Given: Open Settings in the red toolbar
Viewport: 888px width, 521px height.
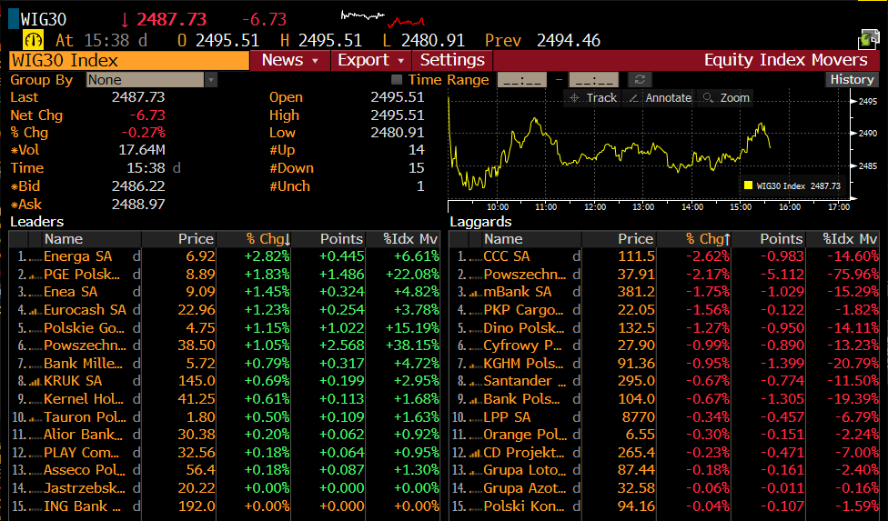Looking at the screenshot, I should pos(452,60).
